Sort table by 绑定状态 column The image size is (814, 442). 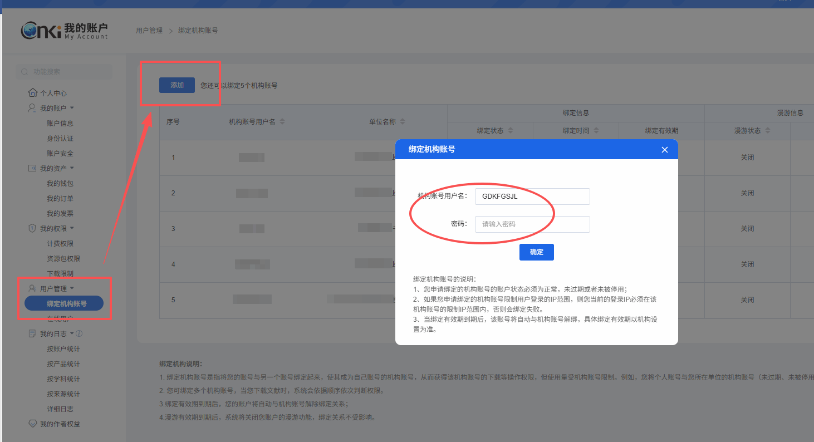(511, 131)
